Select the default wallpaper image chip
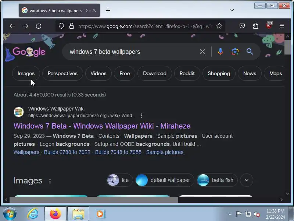Image resolution: width=294 pixels, height=221 pixels. pyautogui.click(x=165, y=180)
